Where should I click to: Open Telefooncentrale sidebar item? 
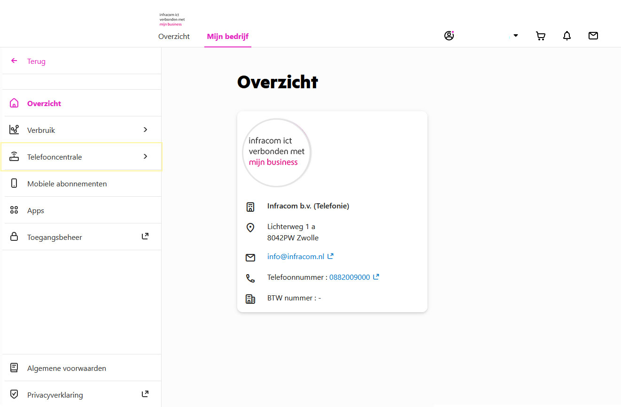point(82,157)
